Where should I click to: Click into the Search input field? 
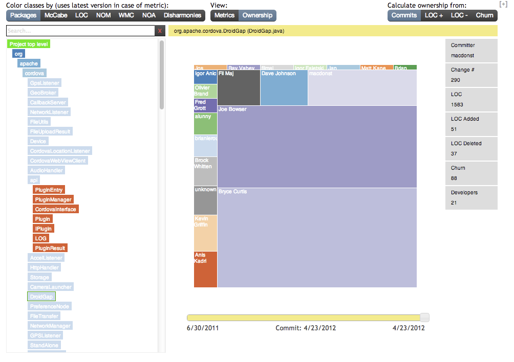pos(80,31)
